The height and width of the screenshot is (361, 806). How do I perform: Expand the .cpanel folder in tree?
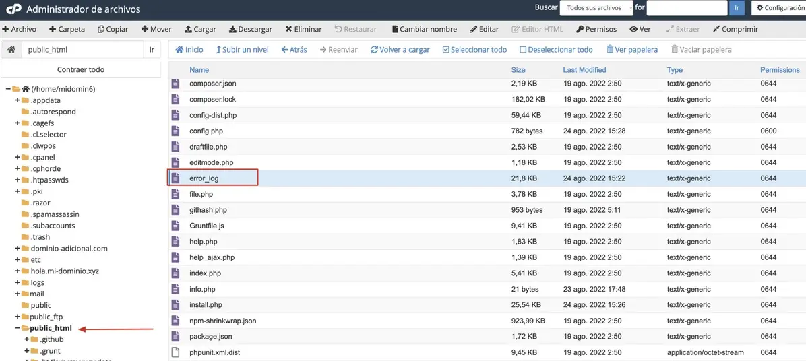(18, 158)
